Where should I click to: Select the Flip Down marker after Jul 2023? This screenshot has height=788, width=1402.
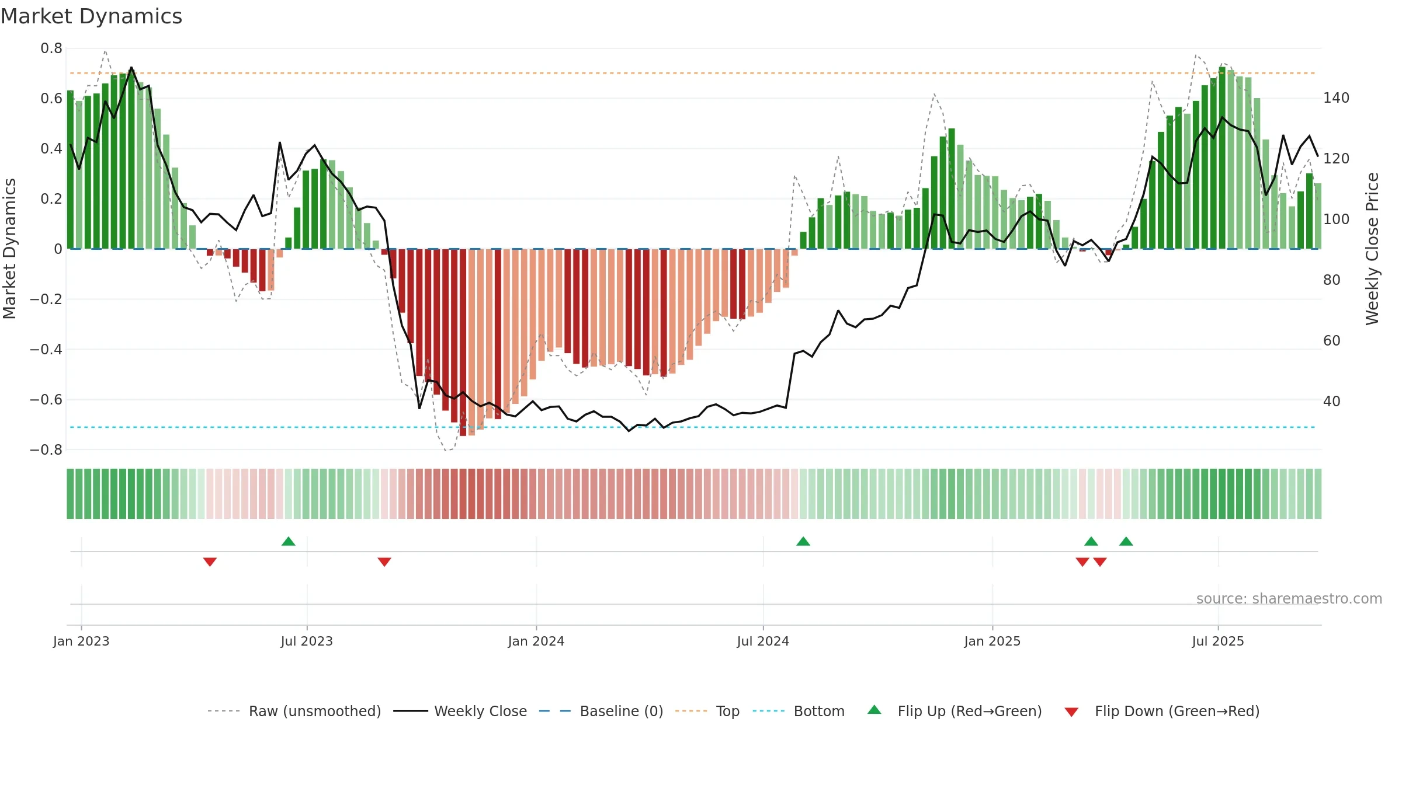[384, 562]
